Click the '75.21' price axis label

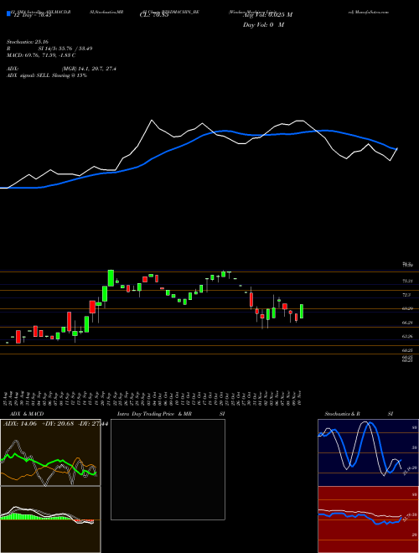[407, 281]
